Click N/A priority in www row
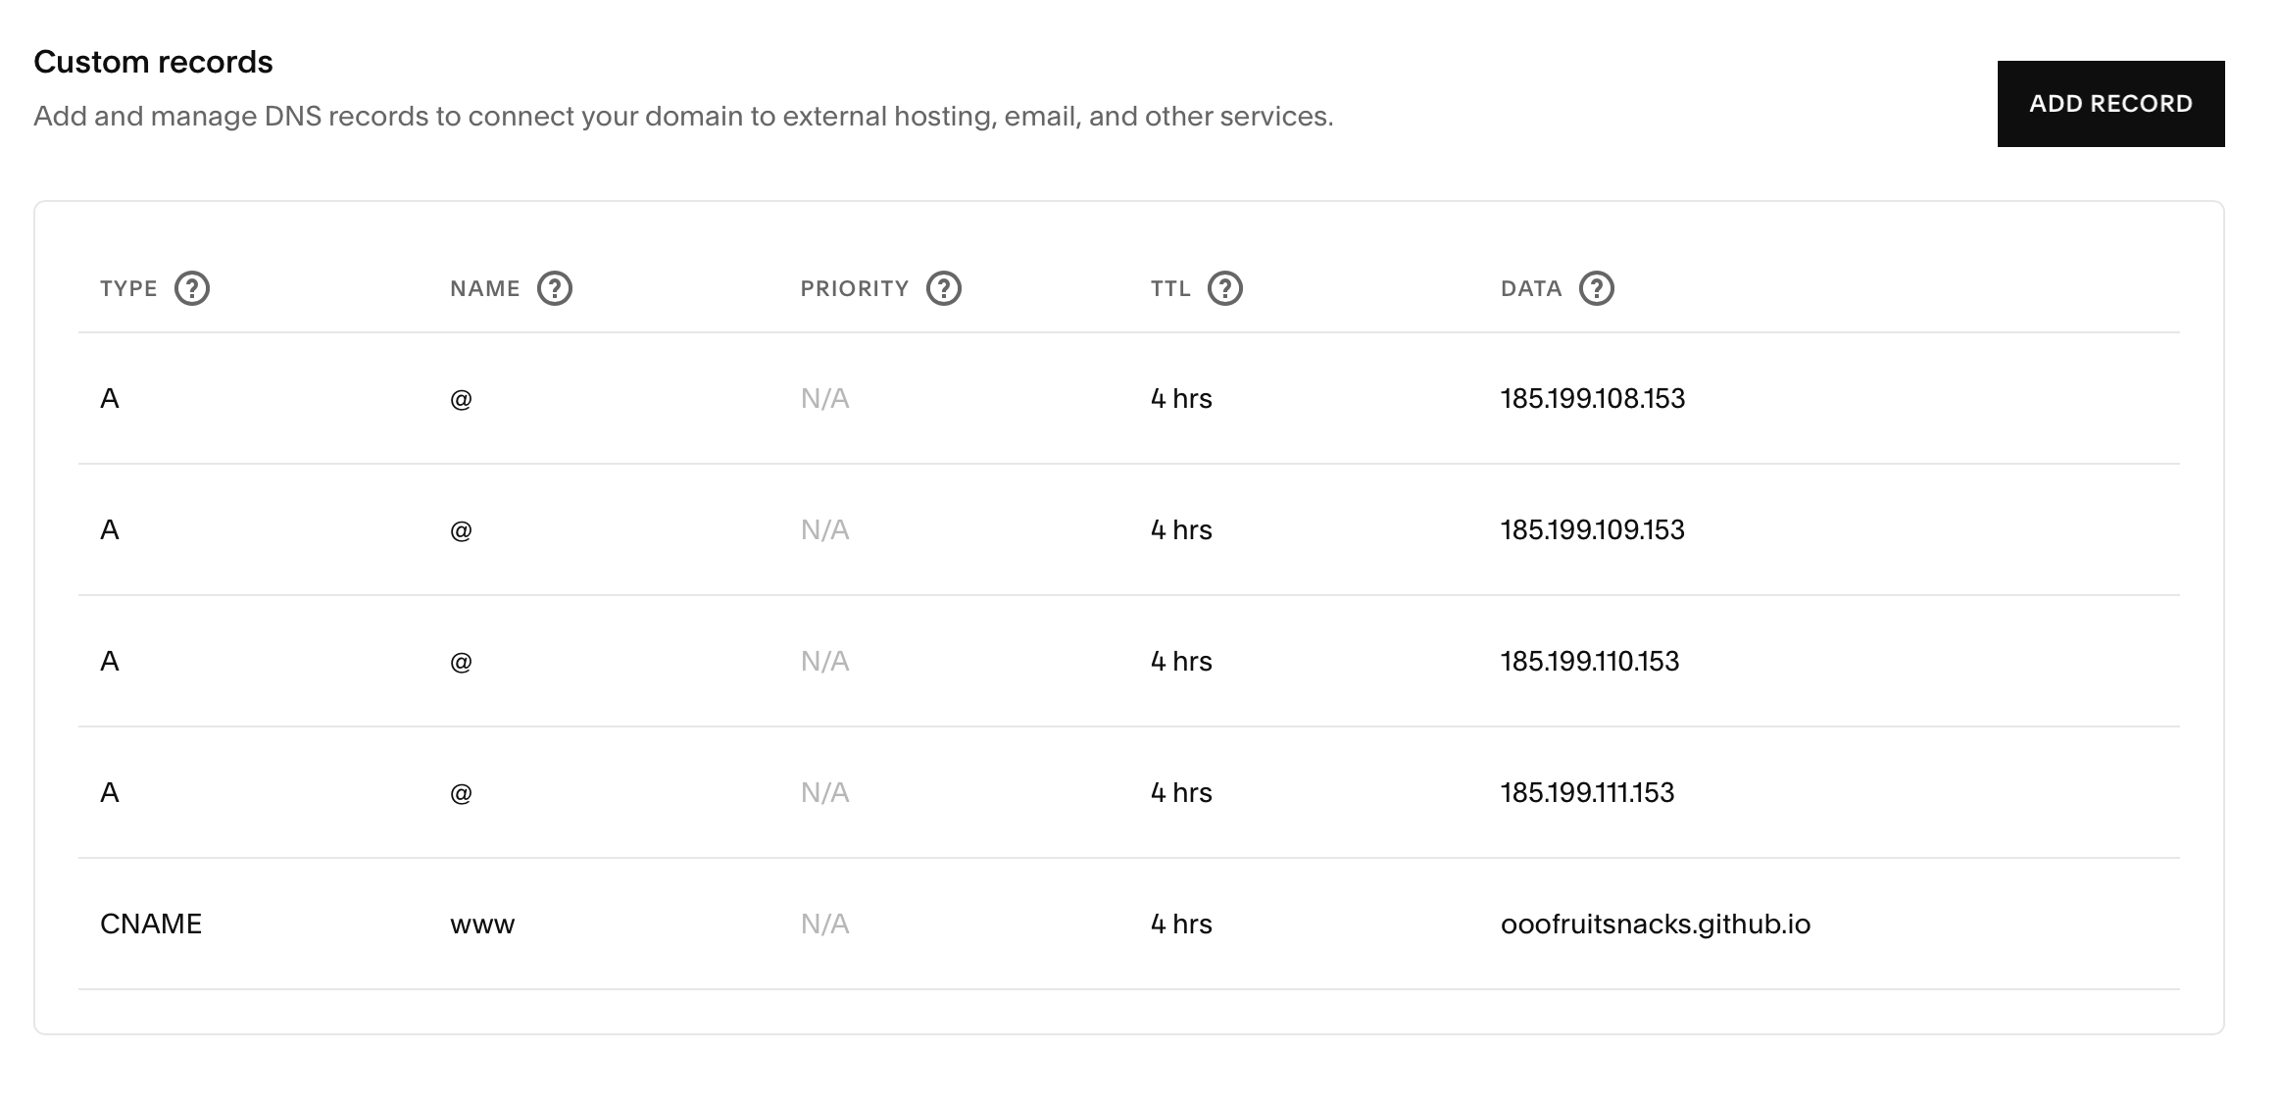The image size is (2282, 1100). click(824, 924)
